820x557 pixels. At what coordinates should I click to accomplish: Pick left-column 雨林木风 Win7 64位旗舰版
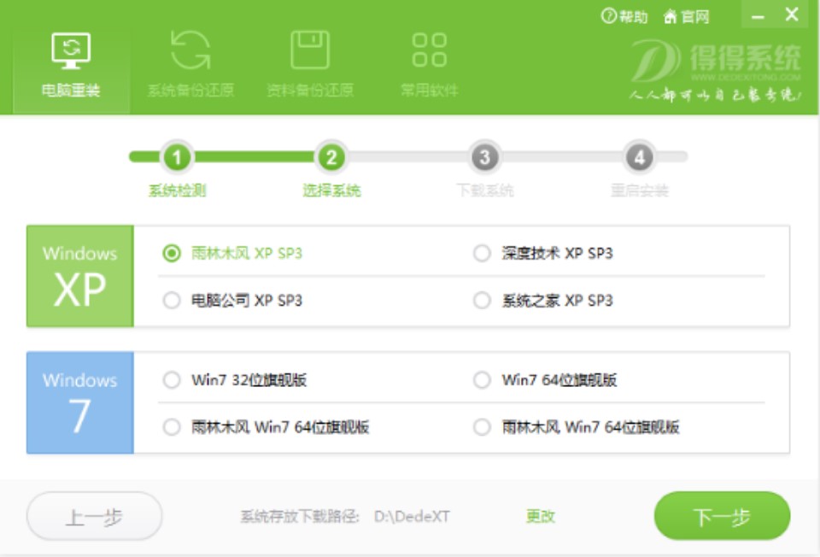[x=172, y=427]
